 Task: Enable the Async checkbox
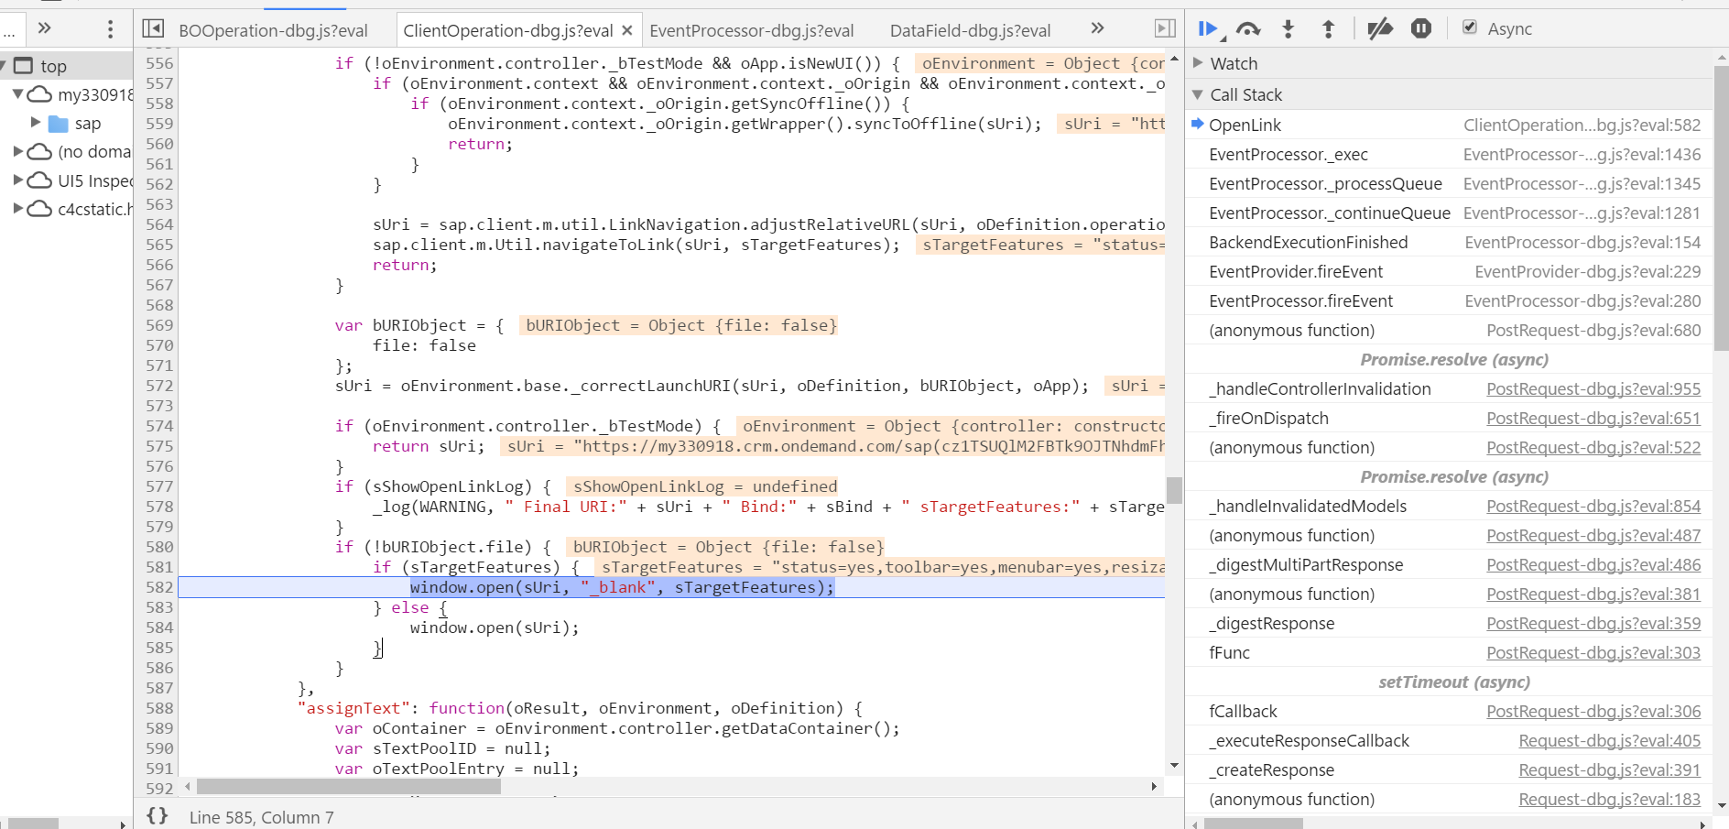point(1470,27)
